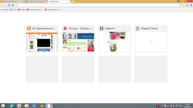Open File Explorer from the taskbar
Viewport: 193px width, 108px height.
point(27,106)
